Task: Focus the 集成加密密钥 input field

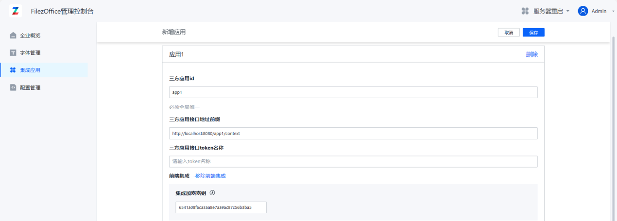Action: point(221,207)
